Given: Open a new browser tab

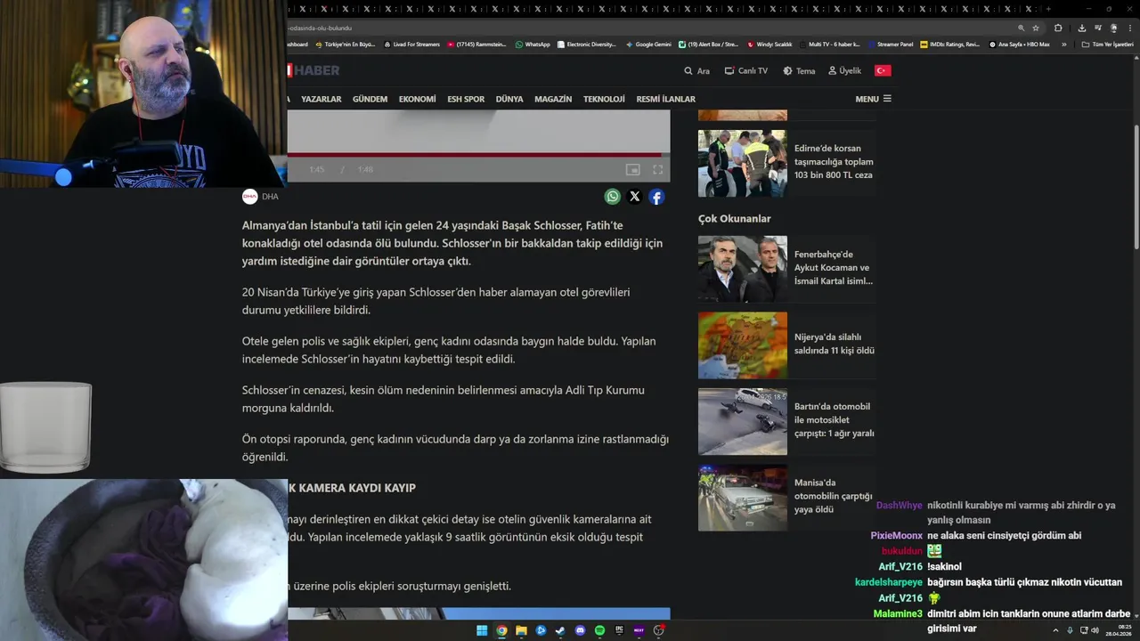Looking at the screenshot, I should tap(1048, 9).
